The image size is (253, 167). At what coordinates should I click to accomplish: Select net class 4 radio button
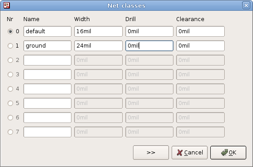[x=10, y=89]
